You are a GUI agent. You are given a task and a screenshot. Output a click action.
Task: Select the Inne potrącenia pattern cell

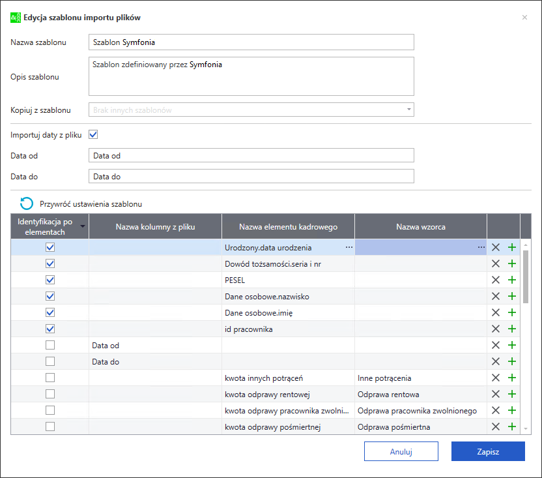click(421, 378)
